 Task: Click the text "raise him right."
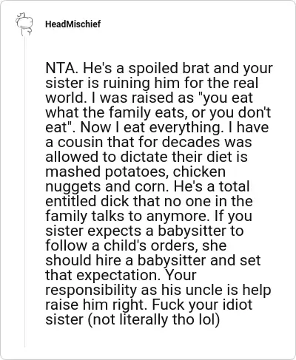pyautogui.click(x=97, y=305)
